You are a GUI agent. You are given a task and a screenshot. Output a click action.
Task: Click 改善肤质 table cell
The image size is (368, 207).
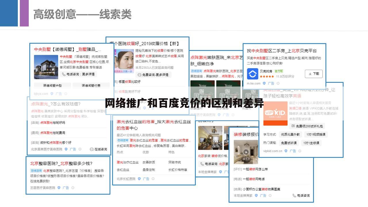coord(149,162)
